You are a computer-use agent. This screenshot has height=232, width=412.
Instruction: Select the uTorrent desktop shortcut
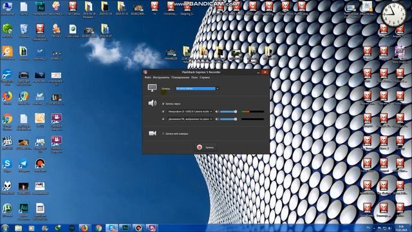coord(7,210)
